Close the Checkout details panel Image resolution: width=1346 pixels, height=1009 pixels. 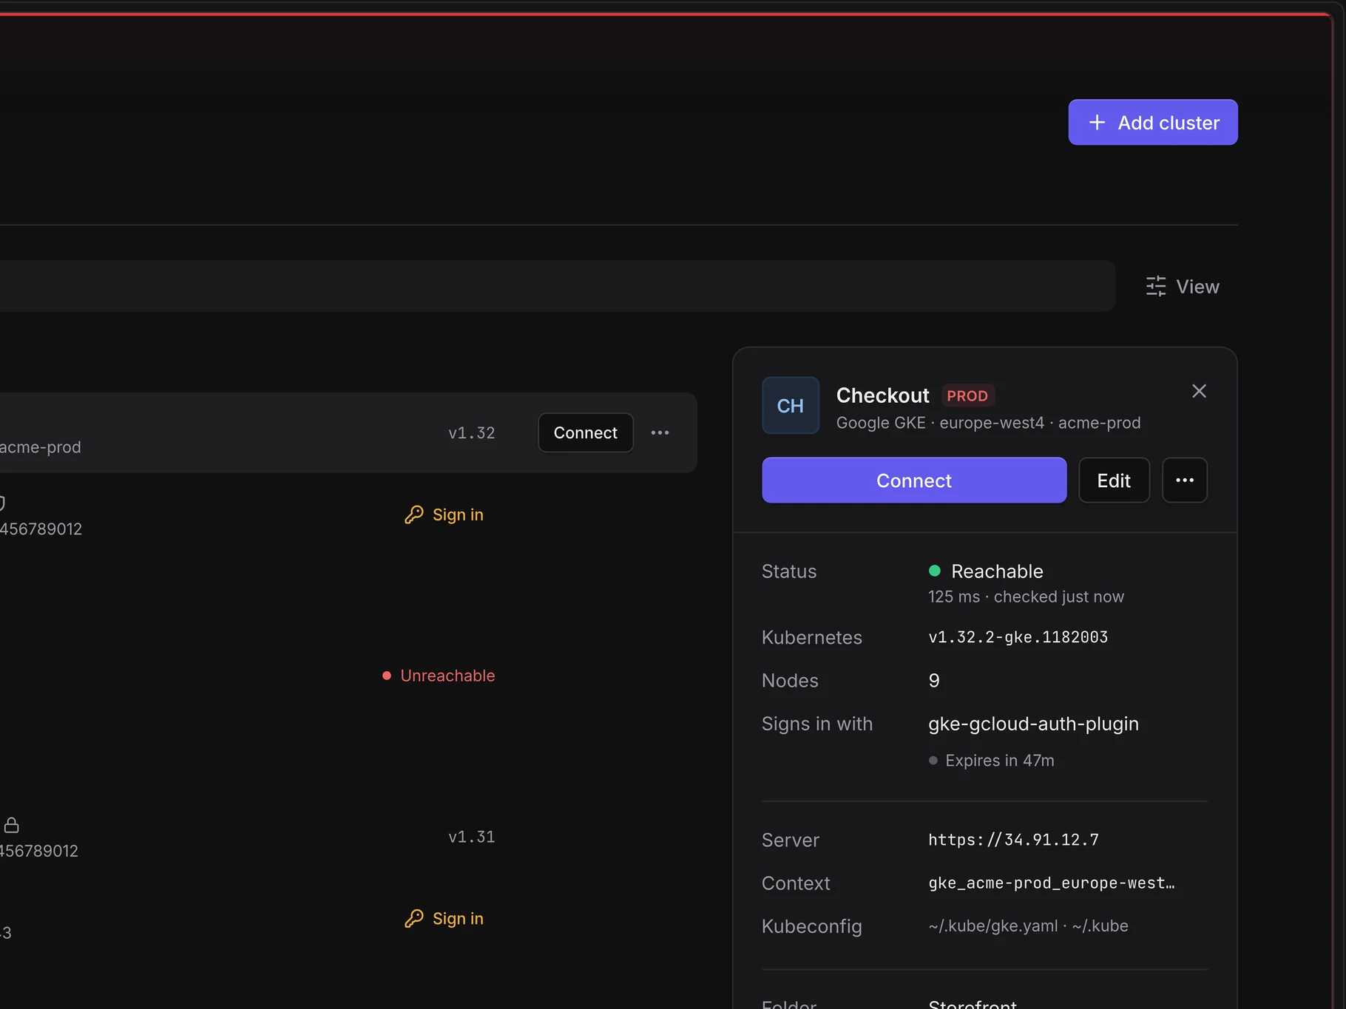click(x=1199, y=391)
